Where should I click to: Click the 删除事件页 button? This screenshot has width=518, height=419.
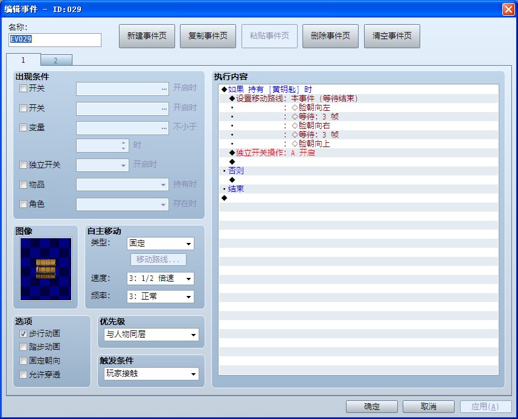pos(330,36)
